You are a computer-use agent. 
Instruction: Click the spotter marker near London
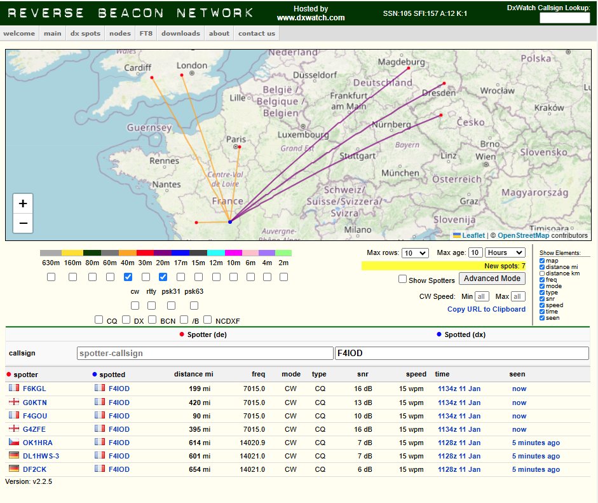182,75
